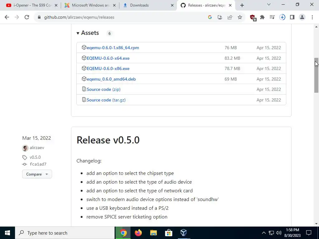Open commit fca1ad7
Viewport: 319px width, 239px height.
tap(38, 164)
